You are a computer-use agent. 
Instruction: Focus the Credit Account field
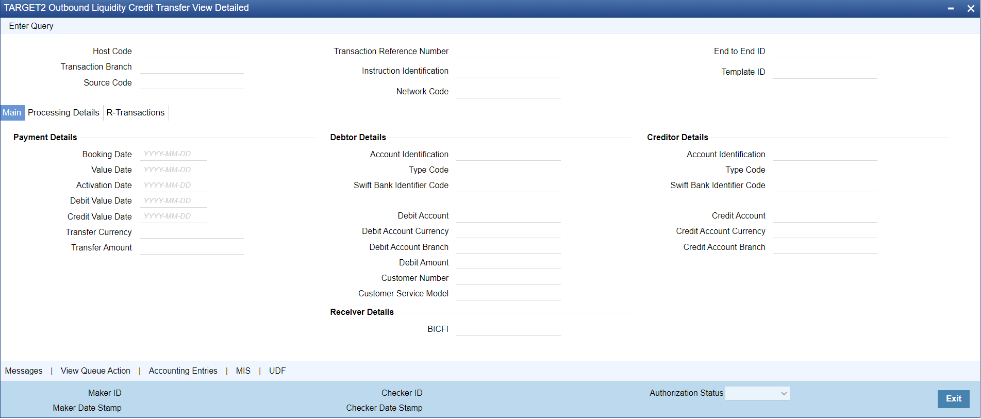825,216
